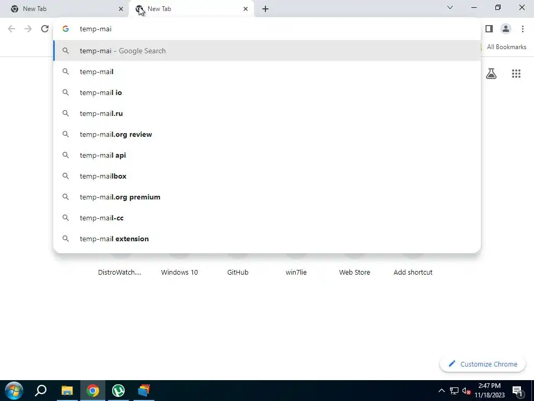The width and height of the screenshot is (534, 401).
Task: Open the Search Labs flask icon
Action: [x=491, y=73]
